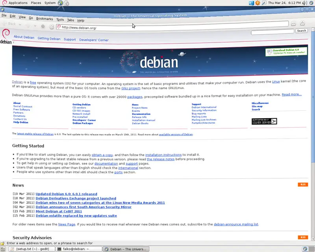Open the browser Help menu
The image size is (315, 252).
tap(81, 20)
